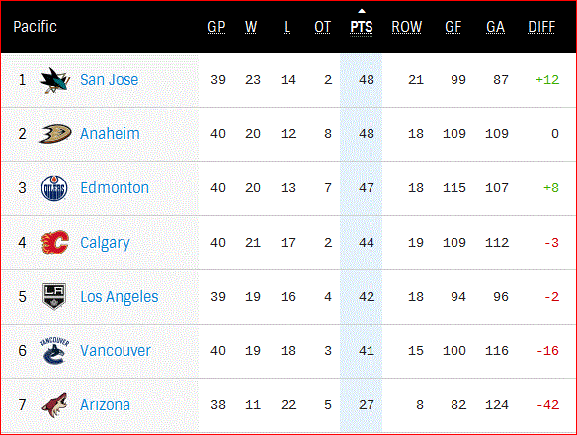Click the Calgary Flames logo
This screenshot has height=435, width=577.
54,243
